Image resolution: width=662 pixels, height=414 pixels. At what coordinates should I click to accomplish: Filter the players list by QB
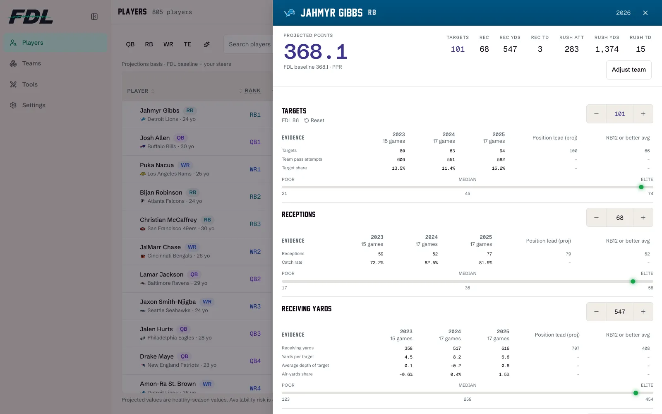[130, 44]
